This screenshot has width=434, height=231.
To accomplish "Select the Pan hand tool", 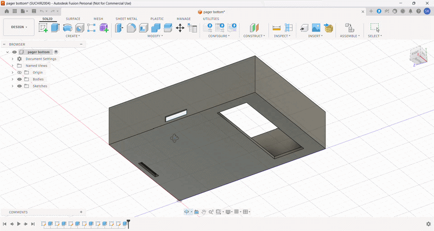I will [x=204, y=212].
